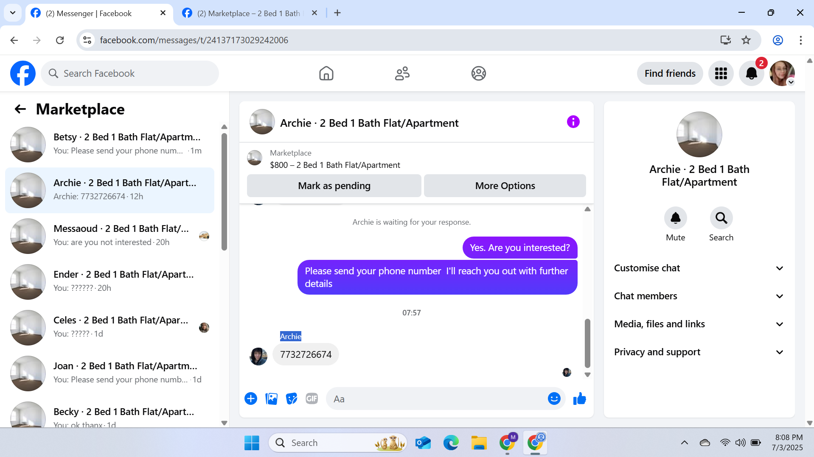Open the account profile picture menu
814x457 pixels.
[782, 73]
